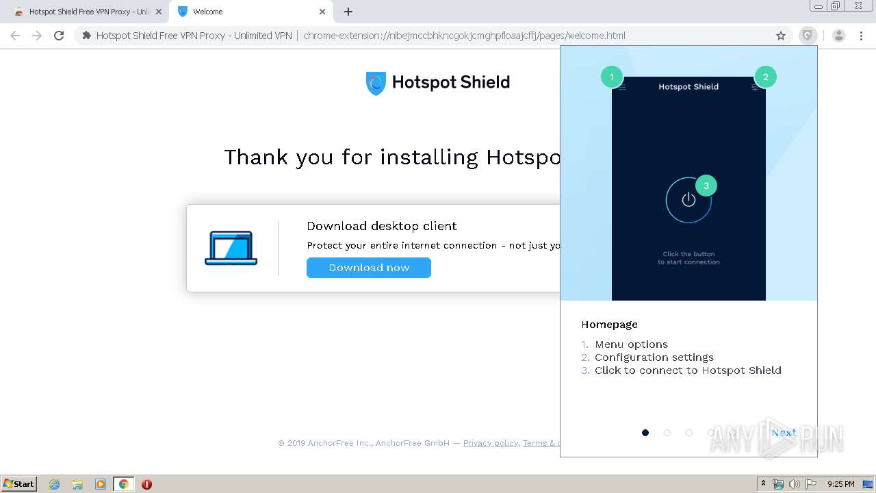Click the power button to connect VPN
The width and height of the screenshot is (876, 493).
click(x=688, y=200)
